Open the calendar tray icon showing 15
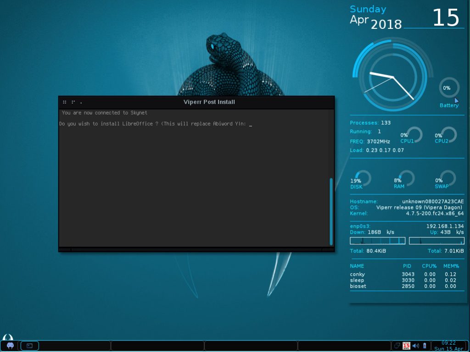The image size is (470, 352). (406, 346)
